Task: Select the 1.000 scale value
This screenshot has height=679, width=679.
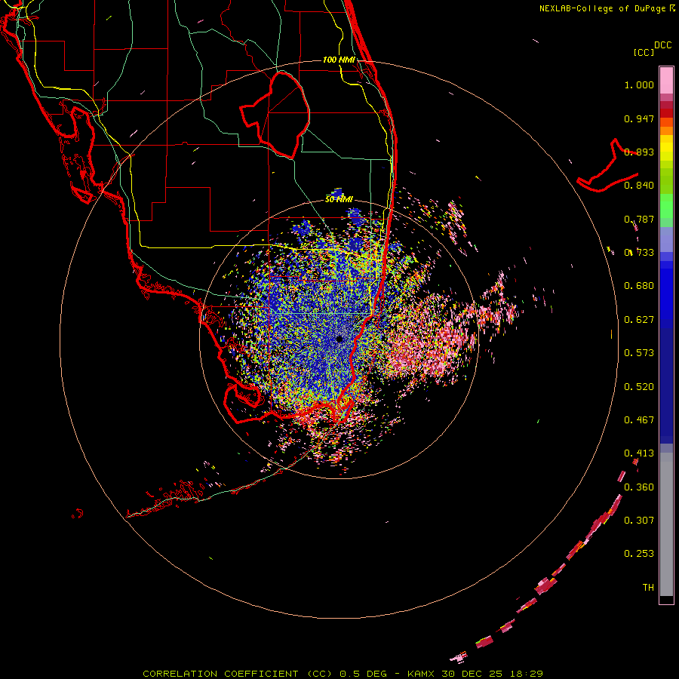Action: pyautogui.click(x=639, y=84)
